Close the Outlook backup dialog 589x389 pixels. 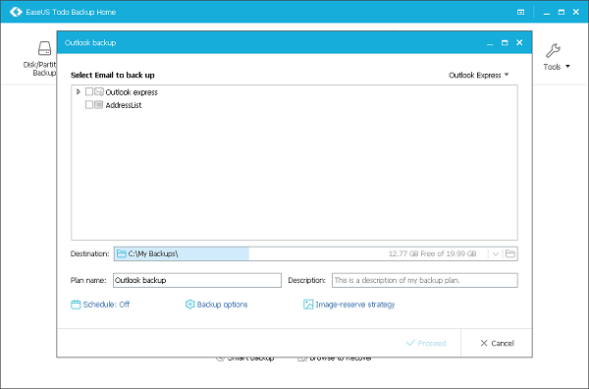click(519, 42)
